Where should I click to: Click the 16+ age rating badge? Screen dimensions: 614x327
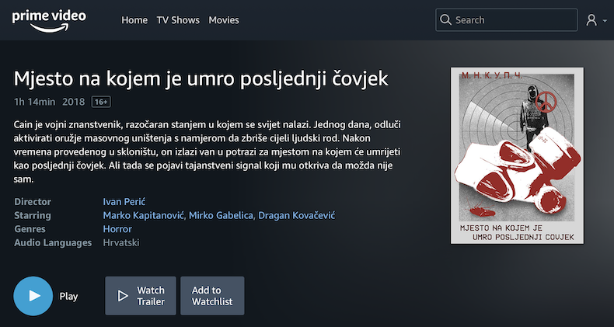101,102
